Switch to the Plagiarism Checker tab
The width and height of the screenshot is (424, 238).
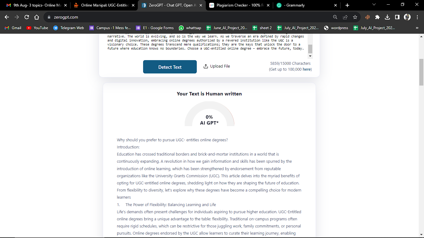click(238, 5)
